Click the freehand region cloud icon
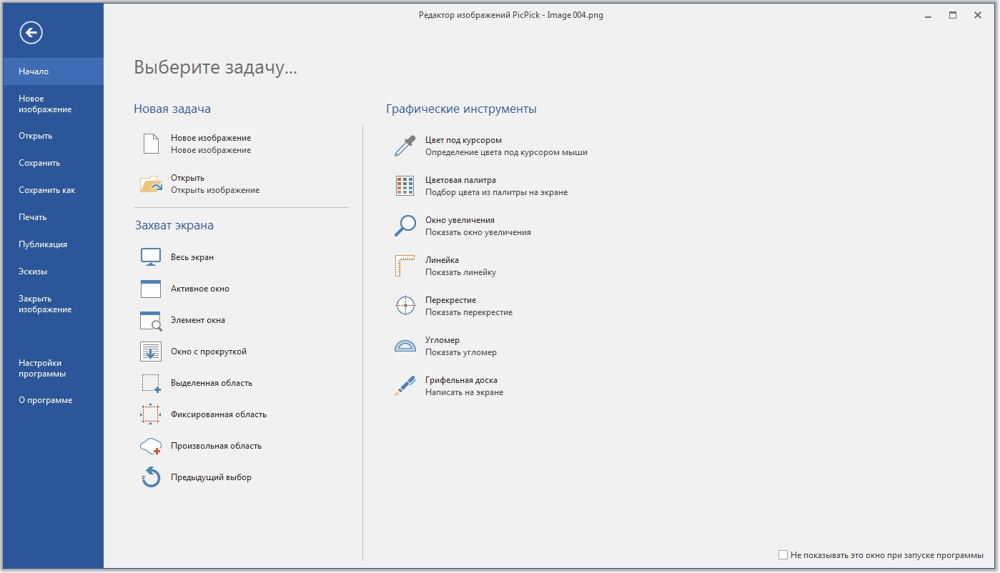 click(x=151, y=446)
